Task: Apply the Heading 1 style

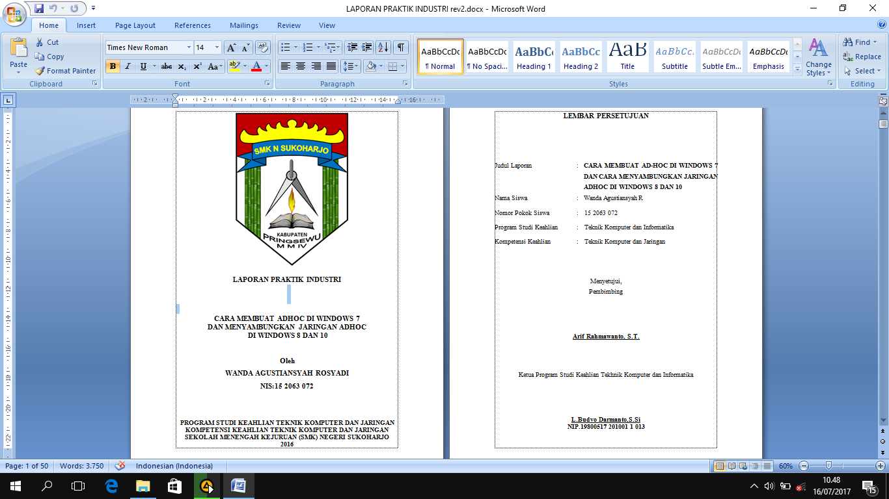Action: [534, 57]
